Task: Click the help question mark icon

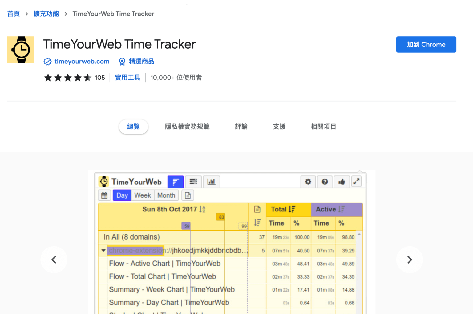Action: (325, 182)
